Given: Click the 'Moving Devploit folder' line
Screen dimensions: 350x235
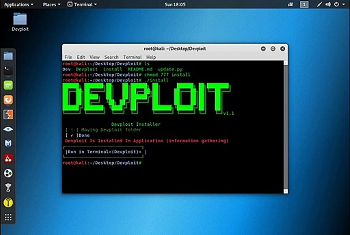Looking at the screenshot, I should [103, 130].
